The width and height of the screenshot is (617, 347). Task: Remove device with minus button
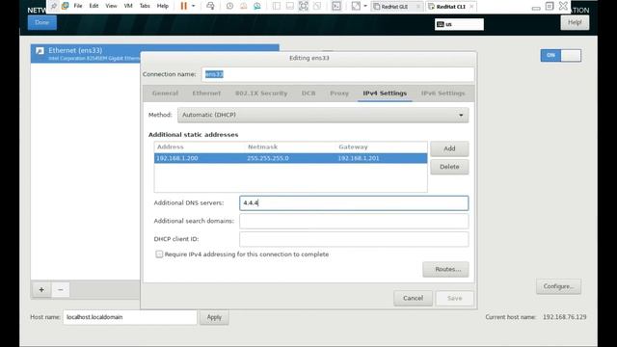60,290
